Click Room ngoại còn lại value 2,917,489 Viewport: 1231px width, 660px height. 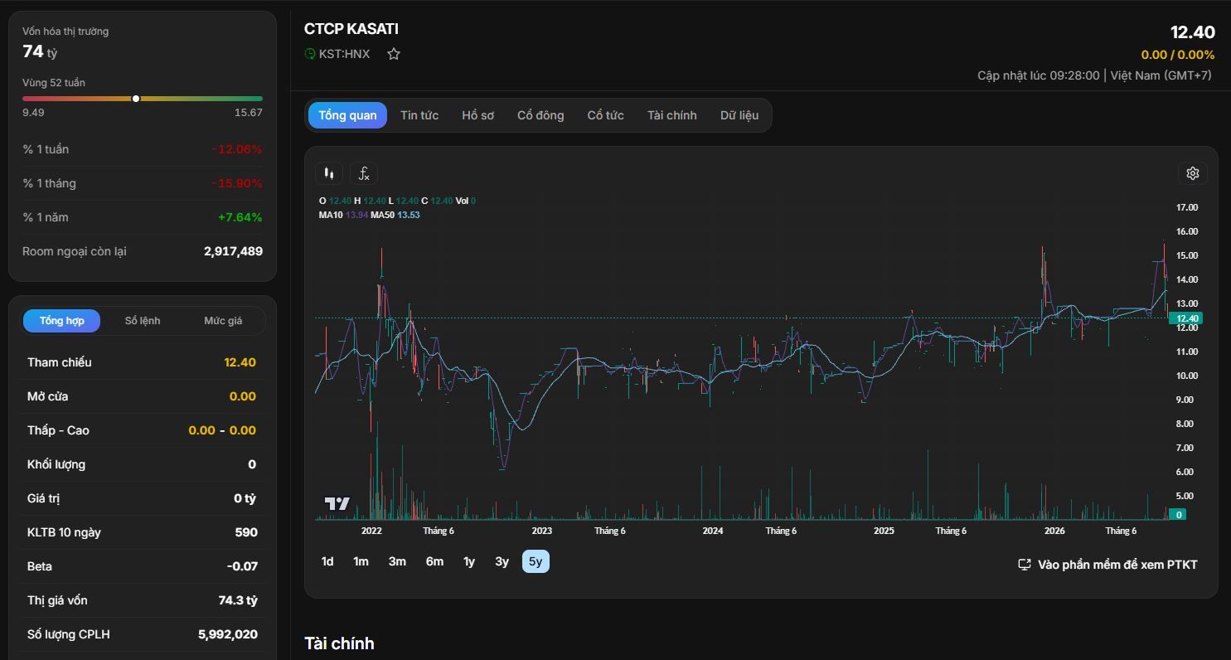(233, 251)
